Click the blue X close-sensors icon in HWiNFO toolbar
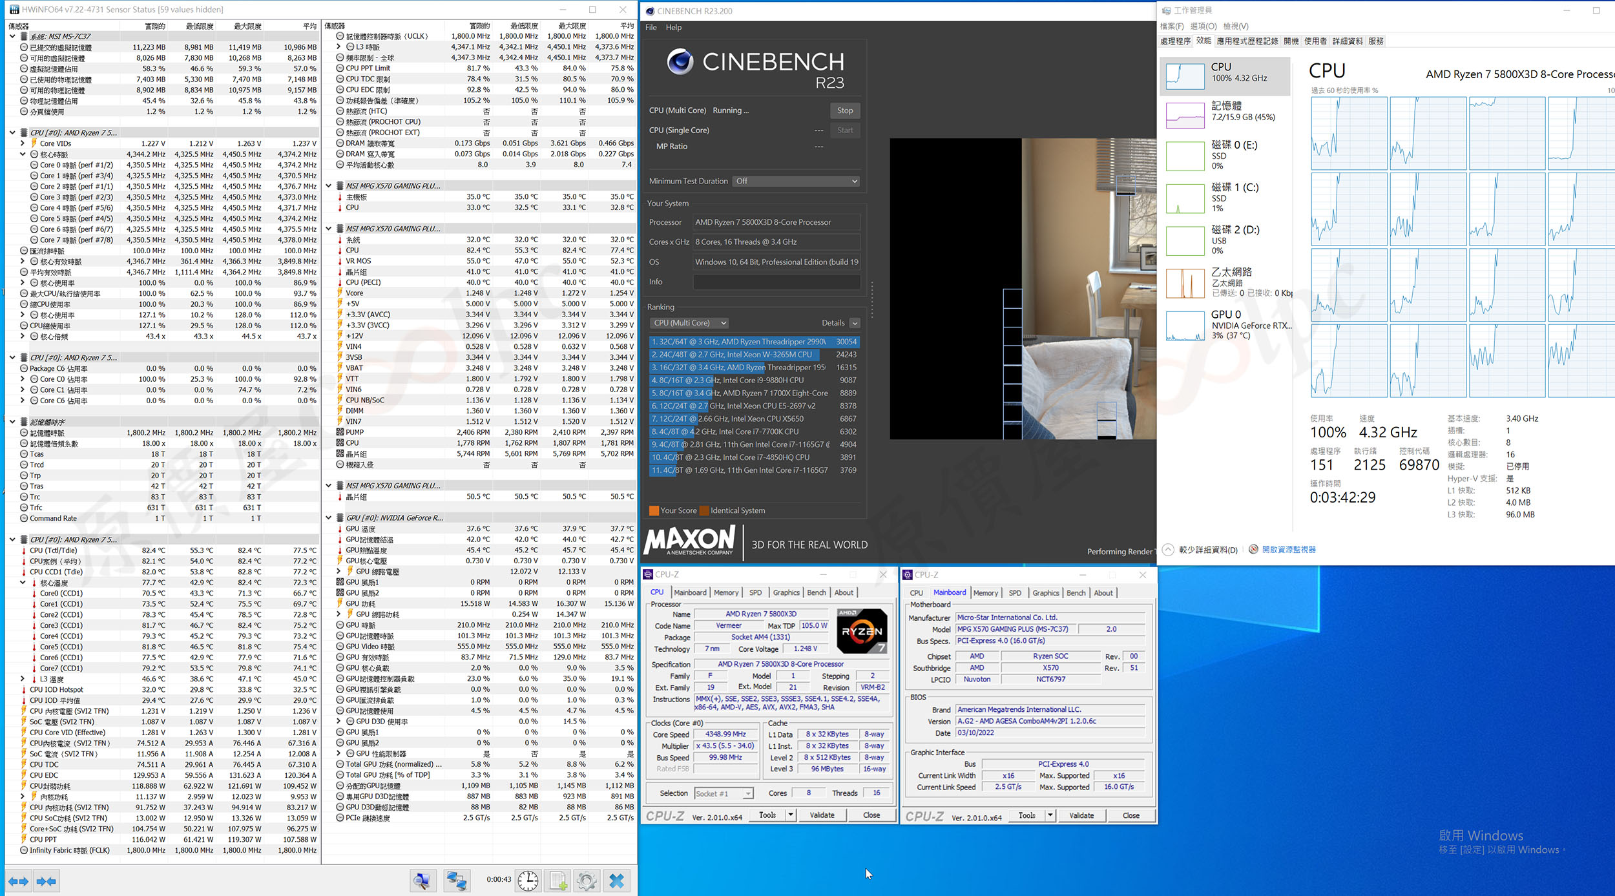This screenshot has height=896, width=1615. point(617,881)
